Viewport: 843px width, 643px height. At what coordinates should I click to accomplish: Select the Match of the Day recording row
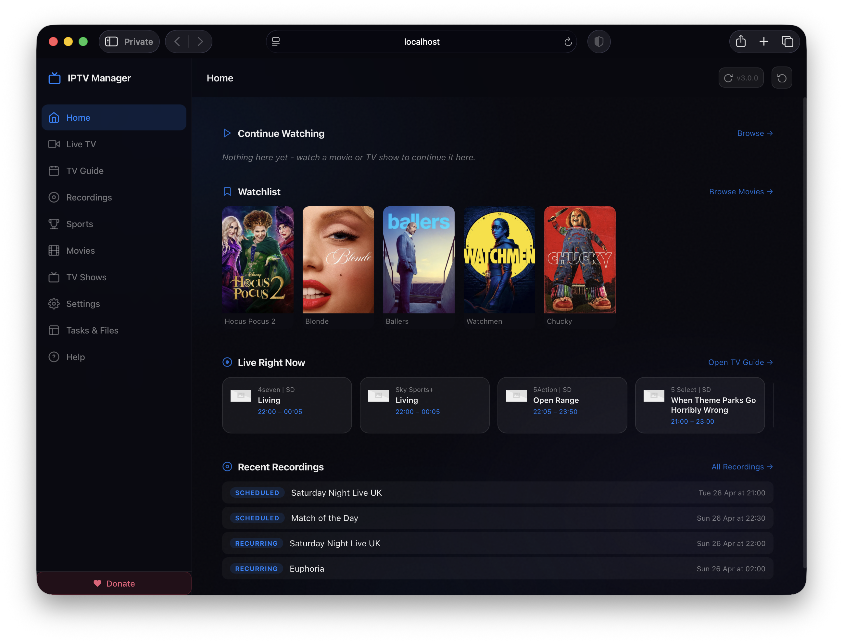(x=497, y=518)
